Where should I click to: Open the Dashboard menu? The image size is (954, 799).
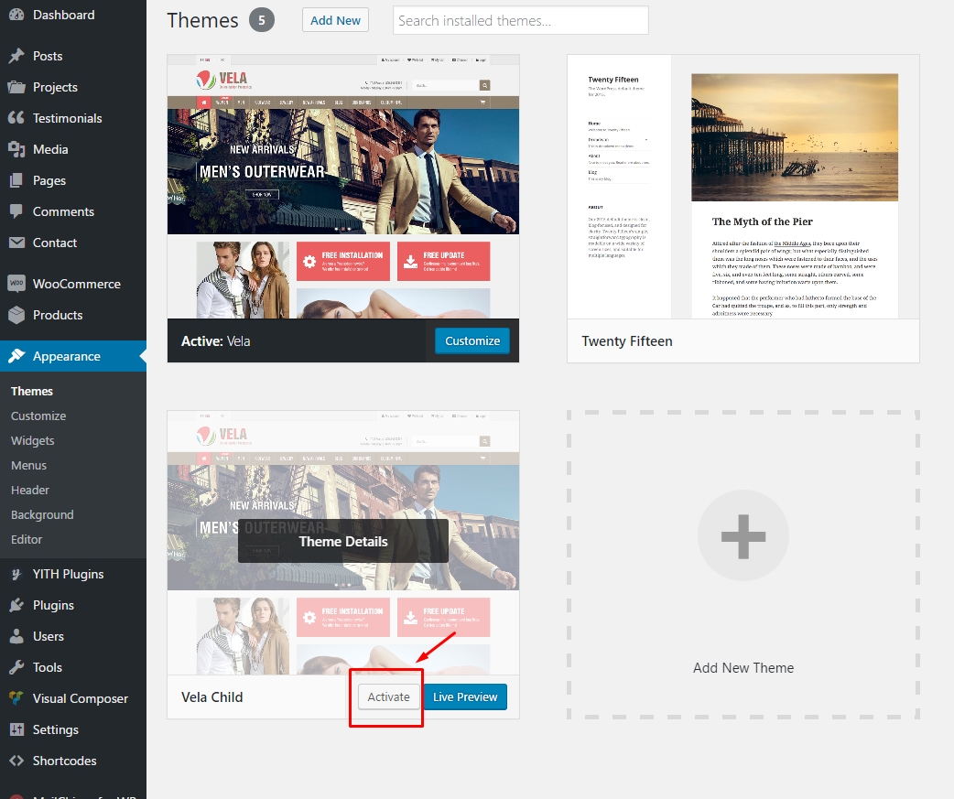coord(73,15)
